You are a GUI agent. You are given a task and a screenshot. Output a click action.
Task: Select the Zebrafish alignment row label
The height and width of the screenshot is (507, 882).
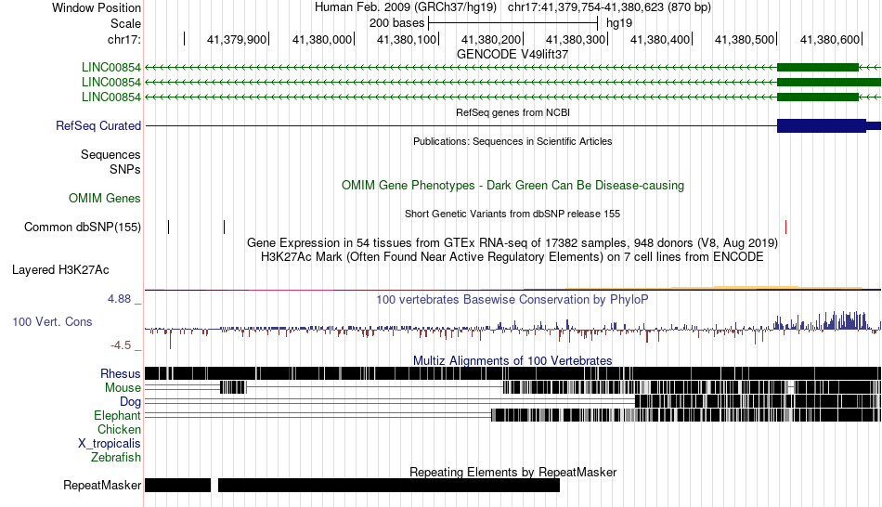116,458
